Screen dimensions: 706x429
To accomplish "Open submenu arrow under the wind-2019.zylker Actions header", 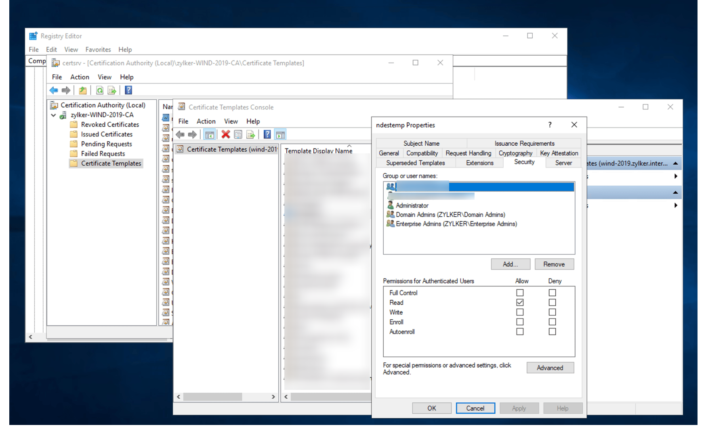I will point(676,176).
